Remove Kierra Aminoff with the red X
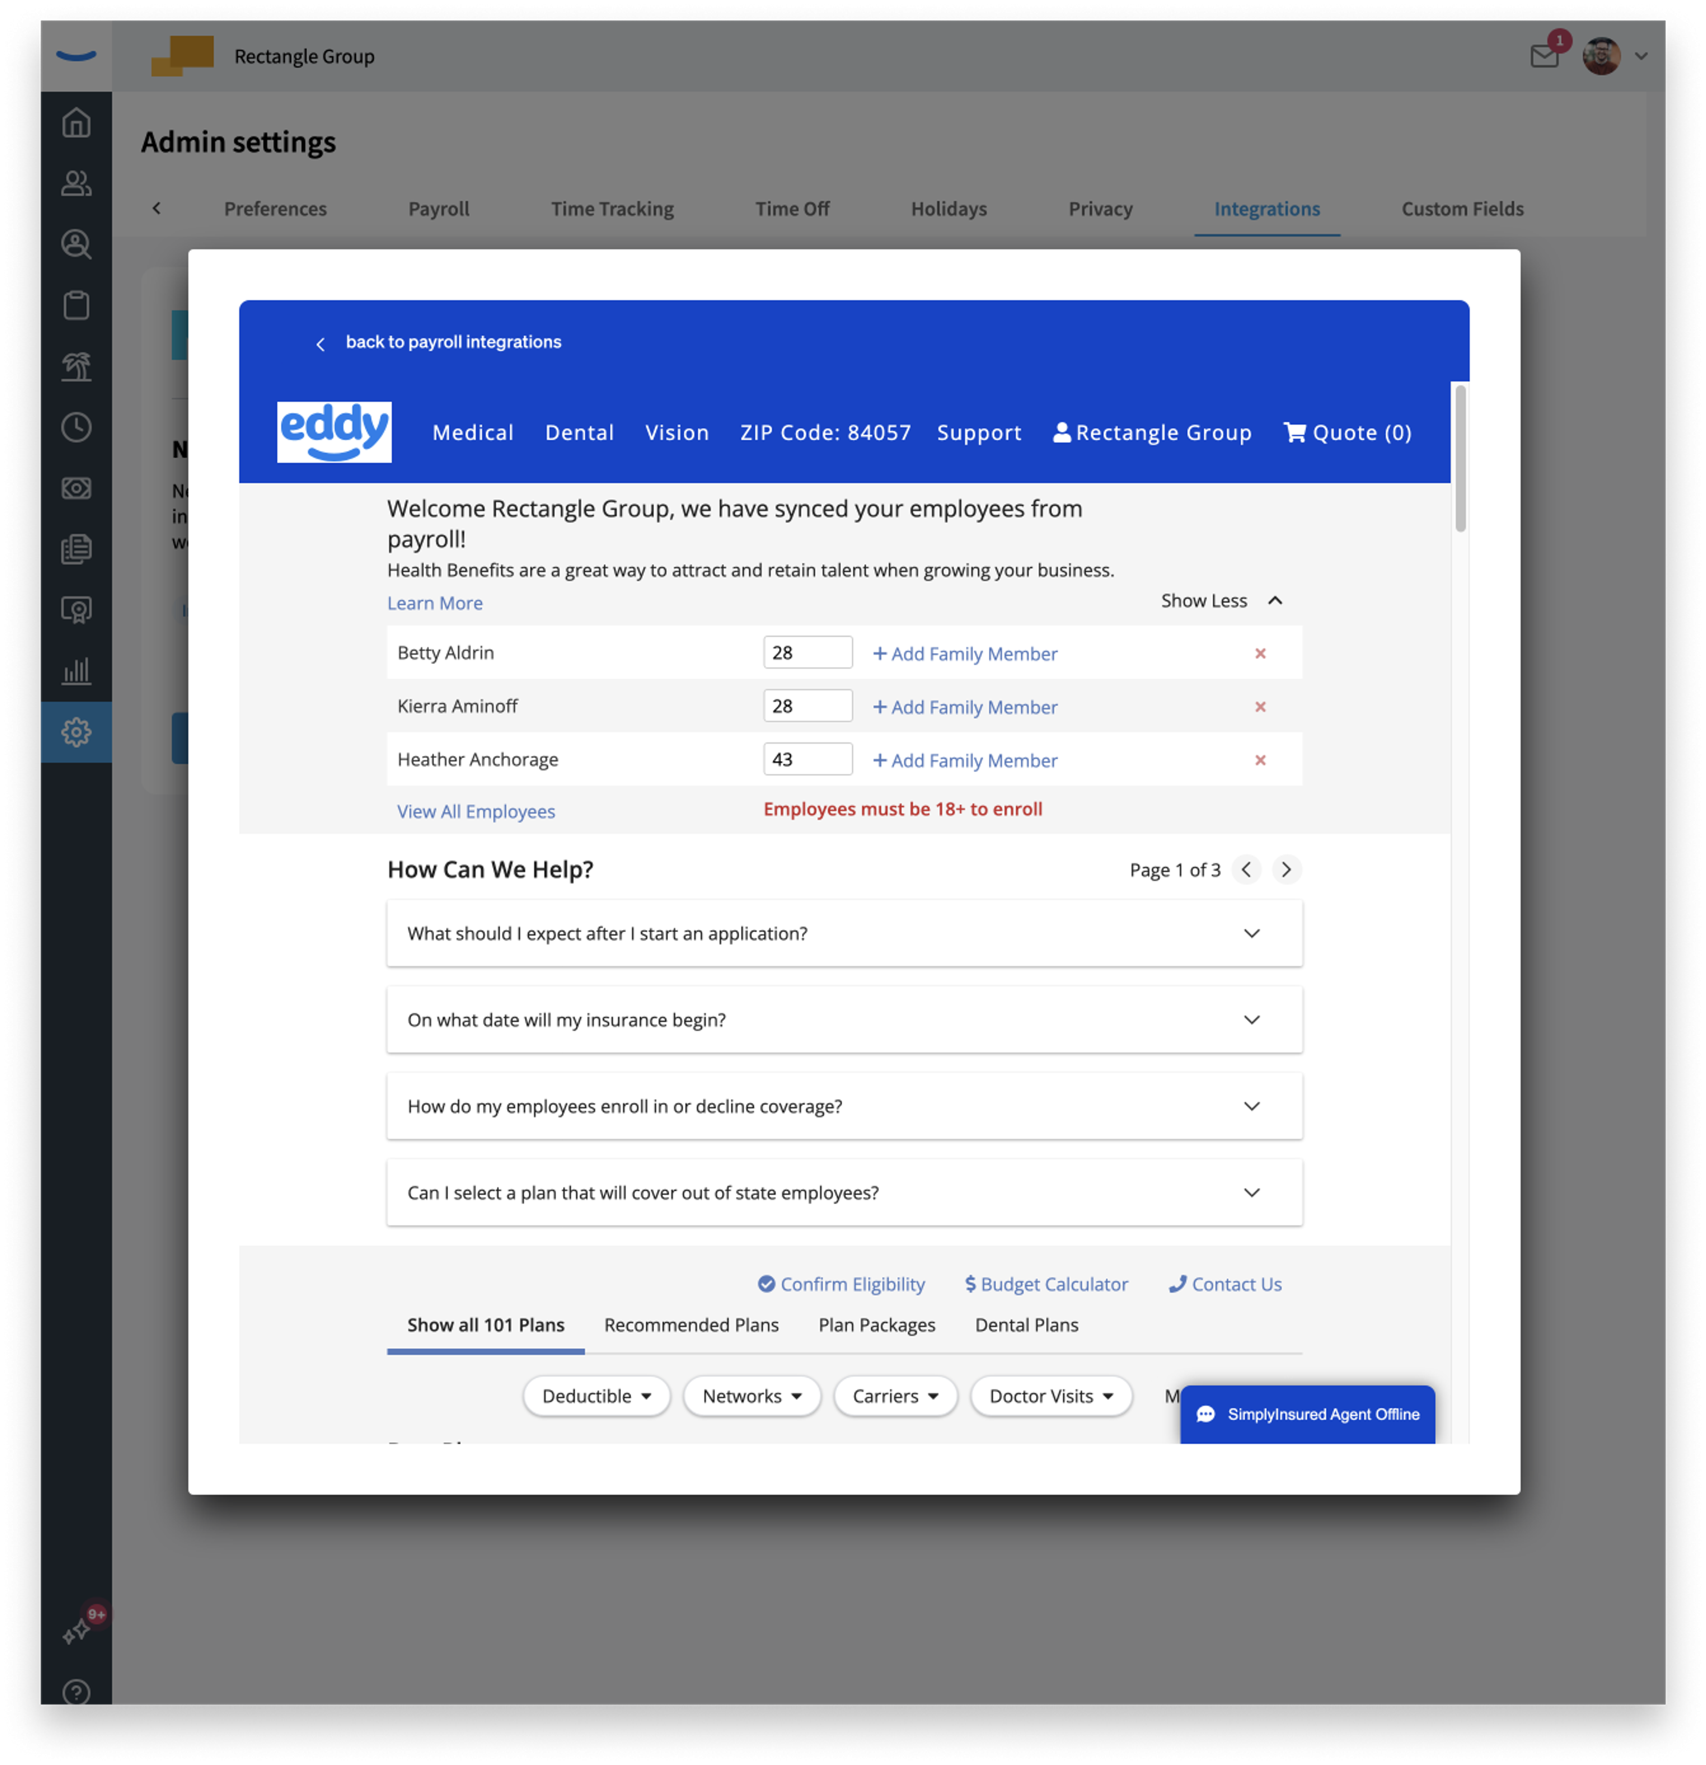The width and height of the screenshot is (1706, 1765). [1260, 707]
